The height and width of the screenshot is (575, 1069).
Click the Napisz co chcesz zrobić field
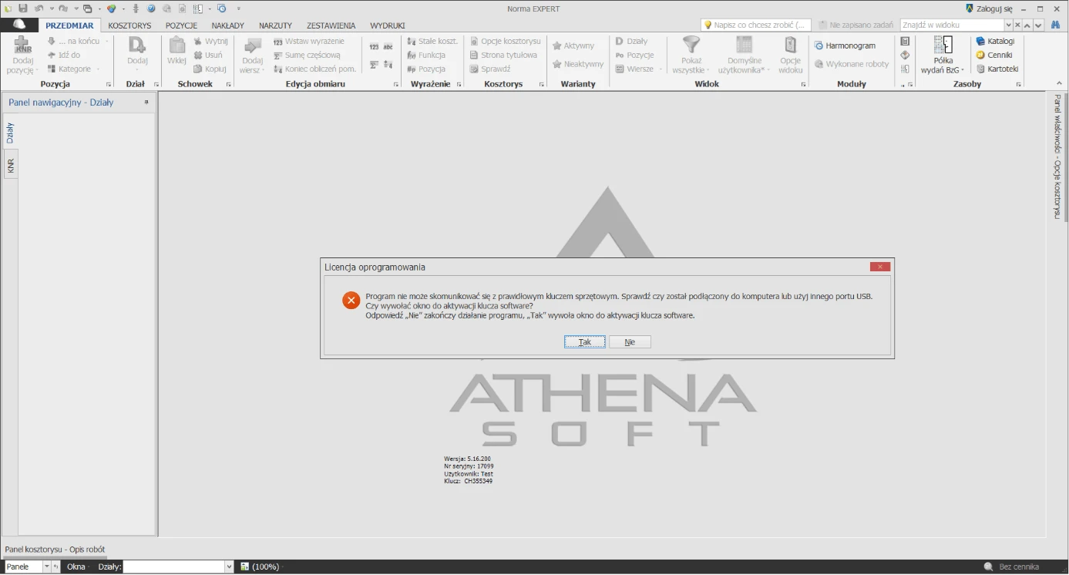[x=756, y=25]
